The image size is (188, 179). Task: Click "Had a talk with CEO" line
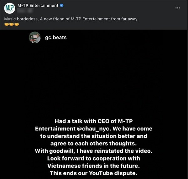[x=94, y=121]
